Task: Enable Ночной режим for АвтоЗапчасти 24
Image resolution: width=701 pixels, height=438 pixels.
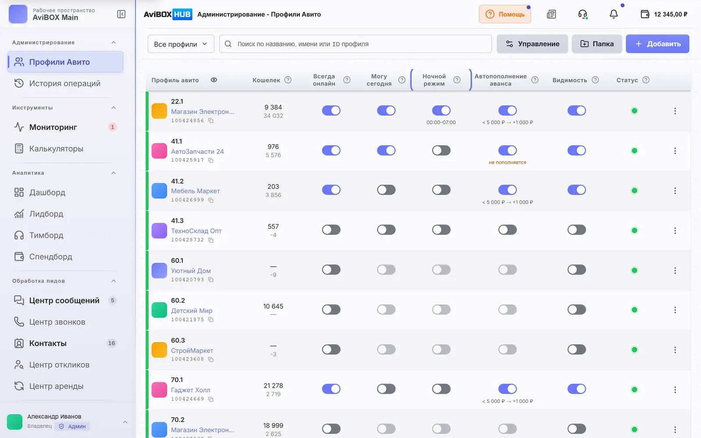Action: pyautogui.click(x=441, y=150)
